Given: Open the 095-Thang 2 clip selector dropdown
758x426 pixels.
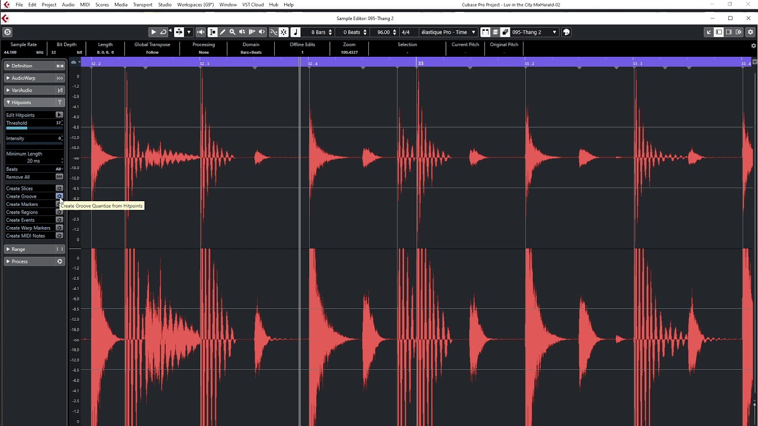Looking at the screenshot, I should click(534, 32).
